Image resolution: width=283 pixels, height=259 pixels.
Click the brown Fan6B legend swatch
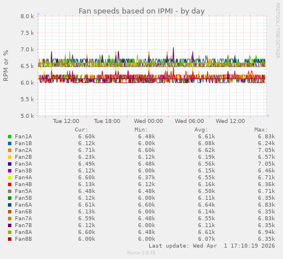point(10,212)
